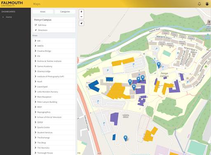Screen dimensions: 211x155
Task: Select Peter Lanyon Building row
Action: (x=54, y=102)
